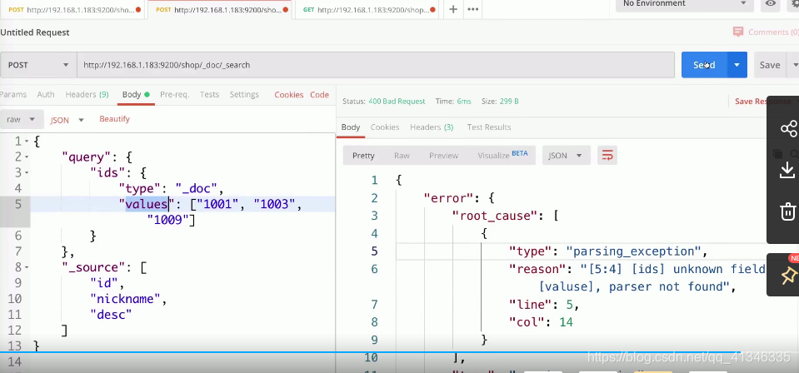Open the Pre-req. tab
The height and width of the screenshot is (373, 799).
pyautogui.click(x=175, y=94)
